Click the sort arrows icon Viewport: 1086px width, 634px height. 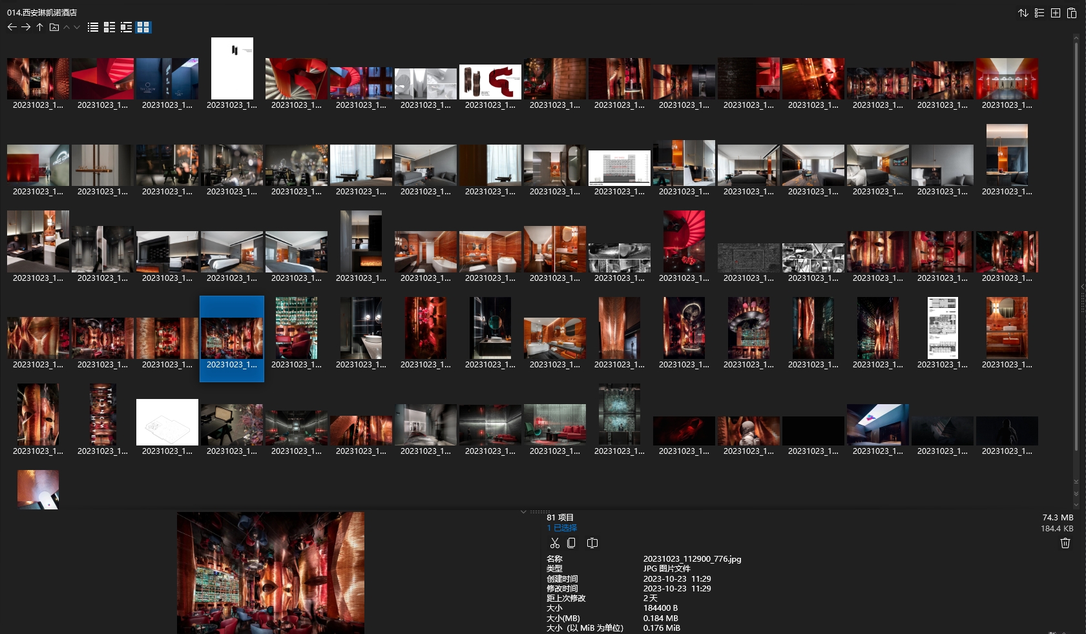coord(1023,13)
